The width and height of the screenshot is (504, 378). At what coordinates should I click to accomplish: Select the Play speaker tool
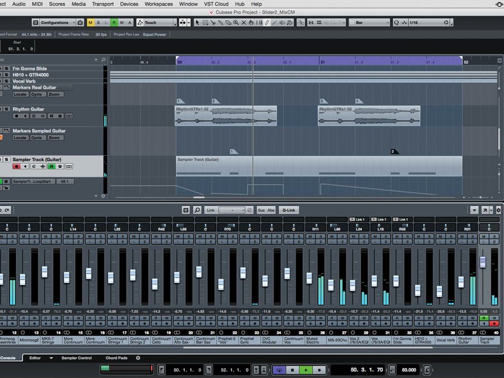point(282,22)
